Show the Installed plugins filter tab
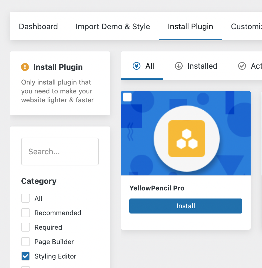The image size is (262, 268). click(196, 66)
